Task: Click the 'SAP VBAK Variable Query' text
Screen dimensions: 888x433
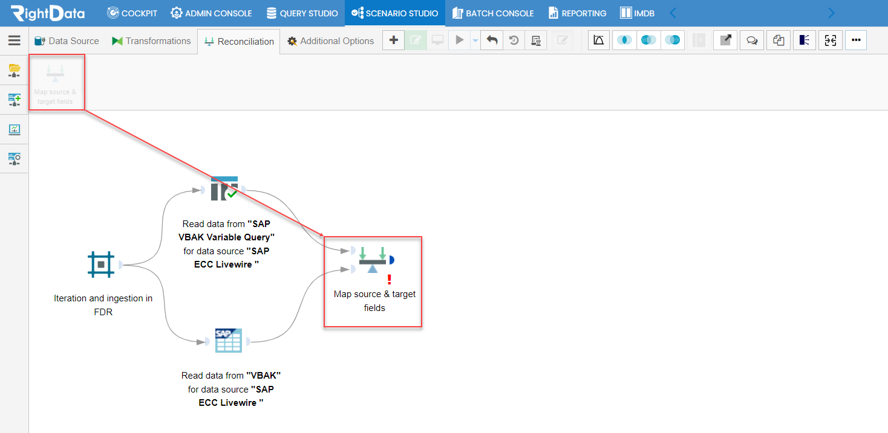Action: [x=227, y=230]
